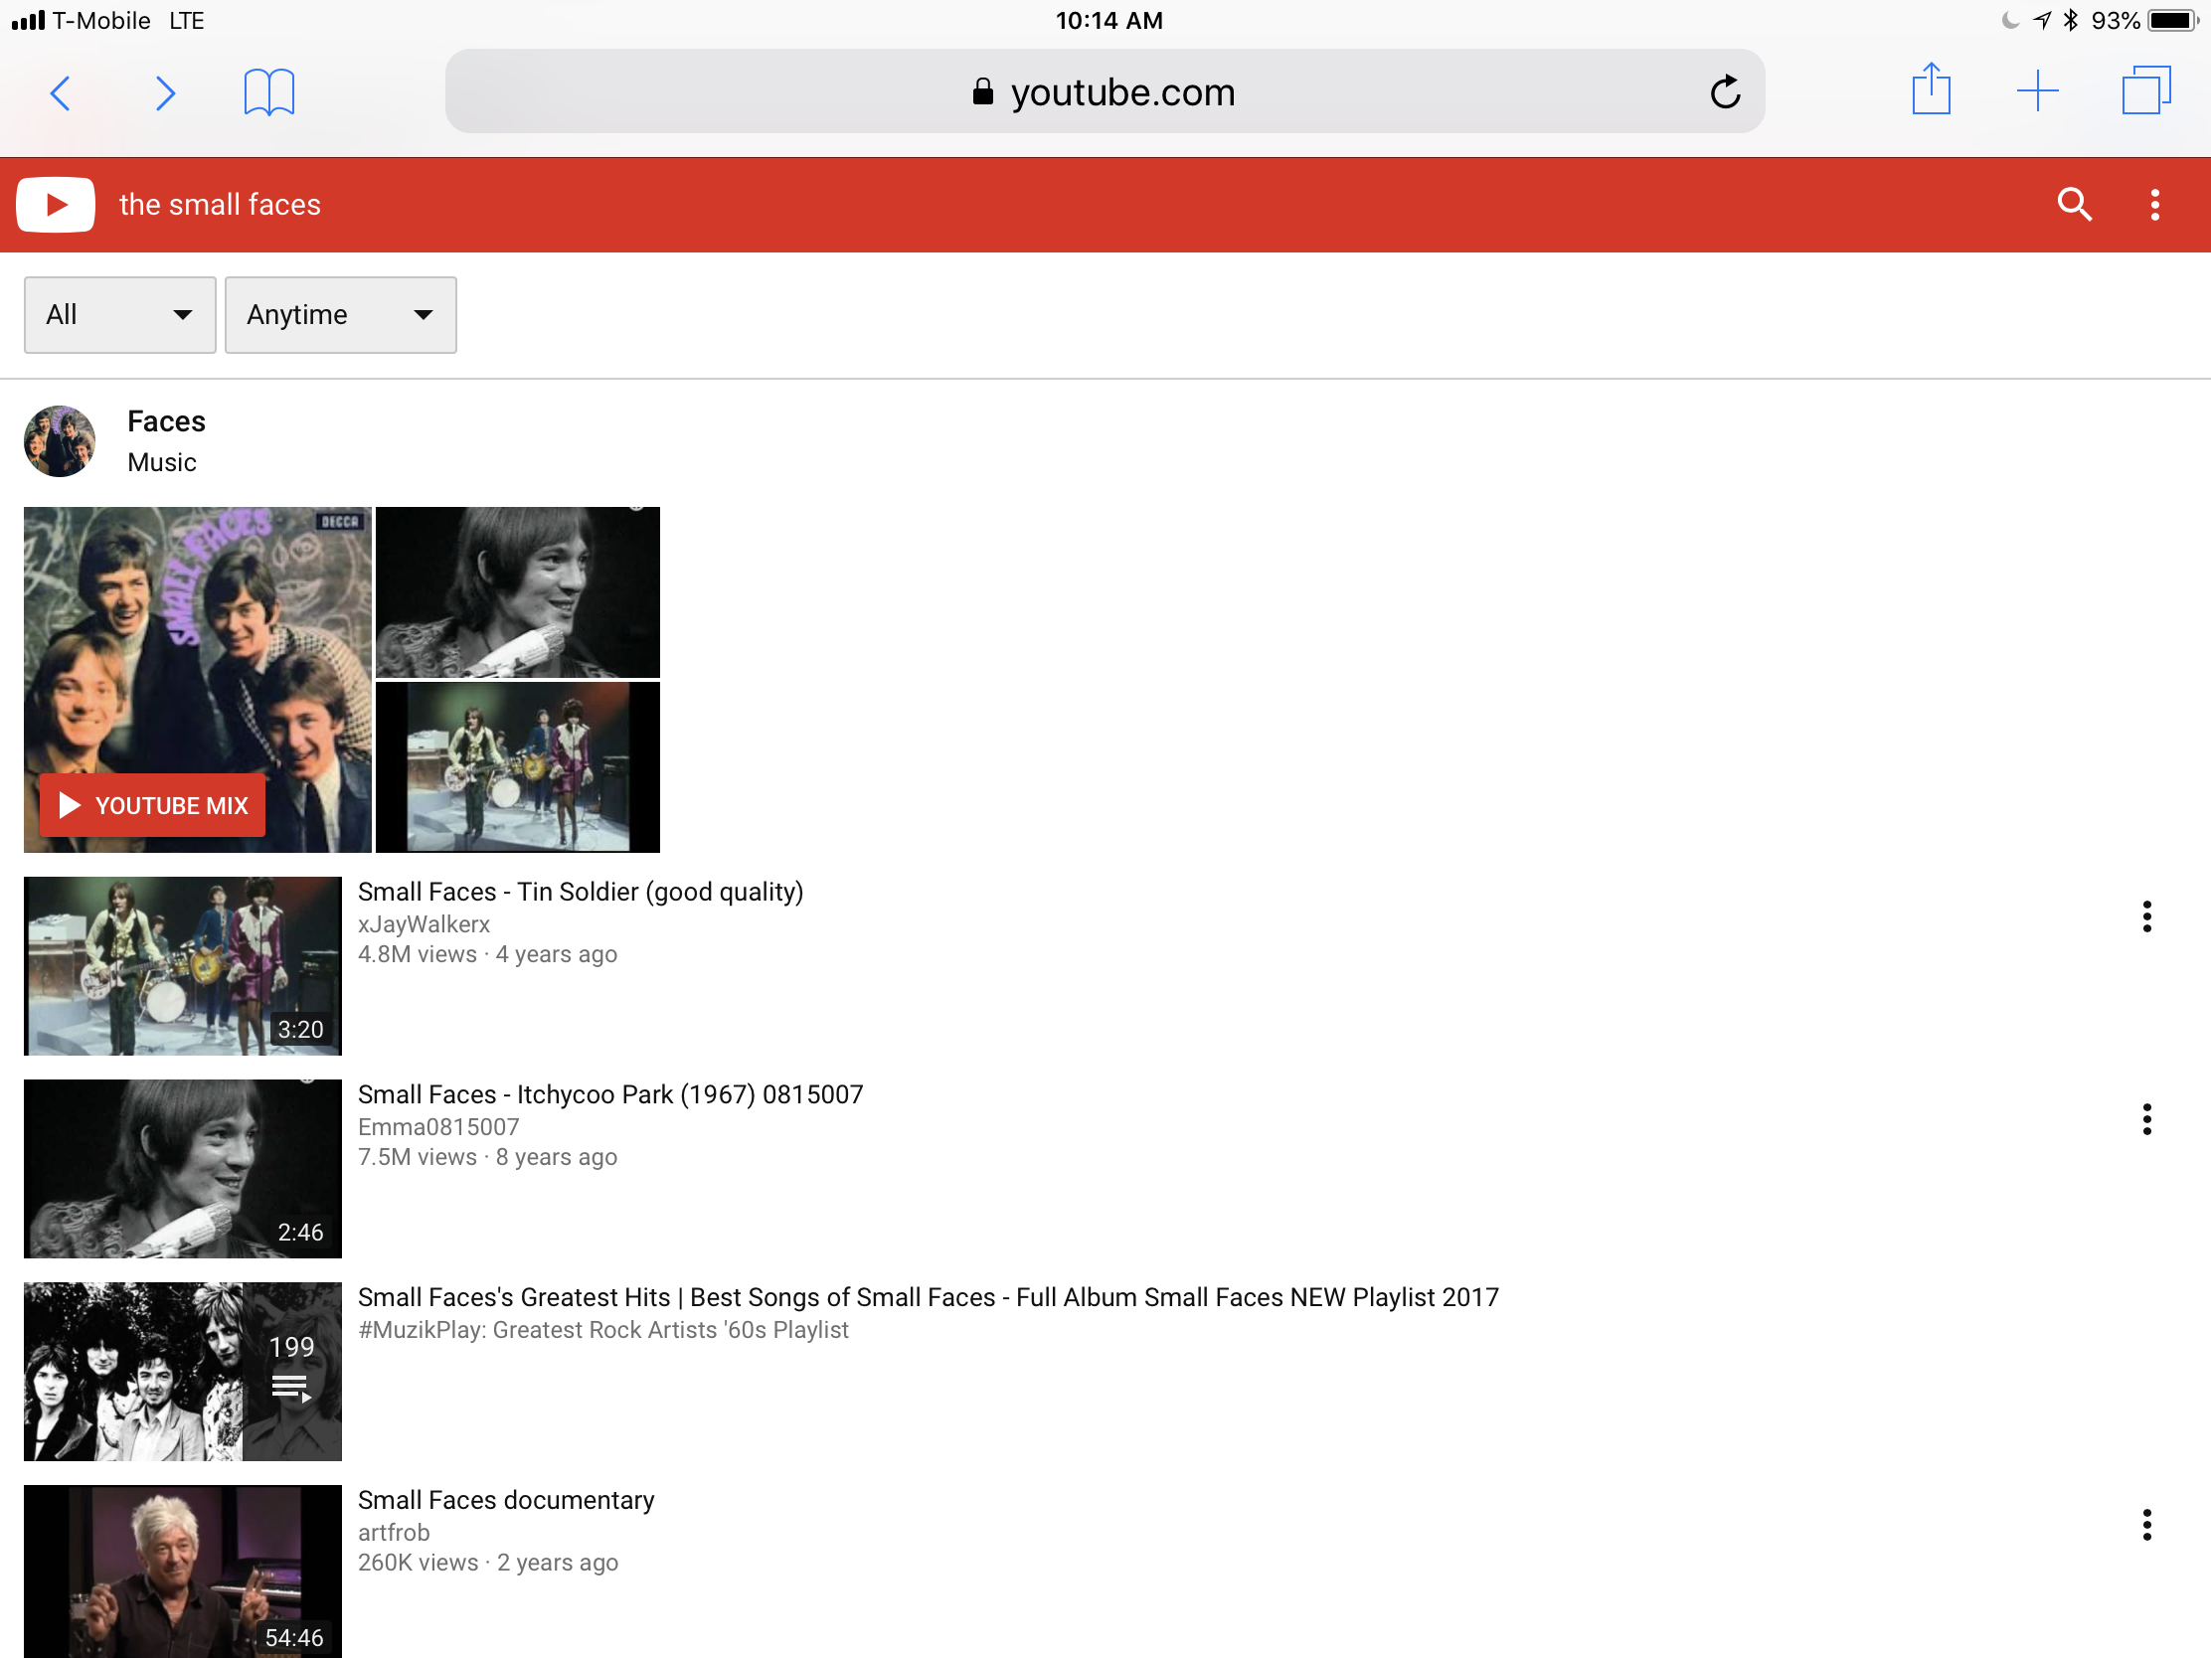Viewport: 2211px width, 1658px height.
Task: Open YouTube search magnifier icon
Action: 2074,205
